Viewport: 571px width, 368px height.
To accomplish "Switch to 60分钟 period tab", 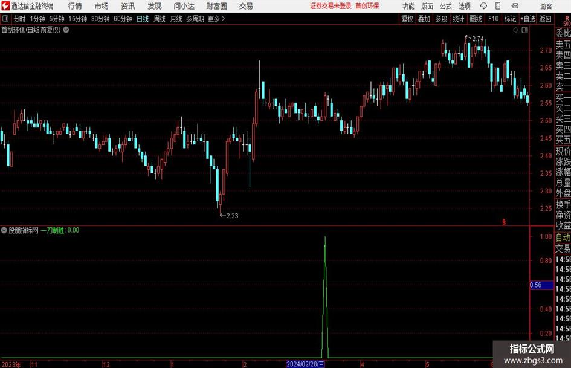I will (x=123, y=19).
